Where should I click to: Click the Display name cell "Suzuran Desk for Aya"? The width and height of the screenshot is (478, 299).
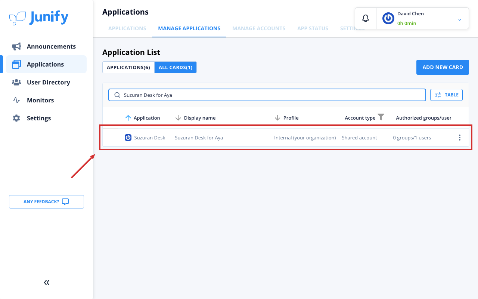coord(199,138)
